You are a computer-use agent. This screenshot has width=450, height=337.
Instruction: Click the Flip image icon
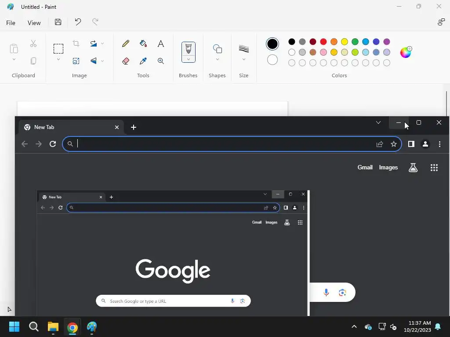tap(94, 61)
